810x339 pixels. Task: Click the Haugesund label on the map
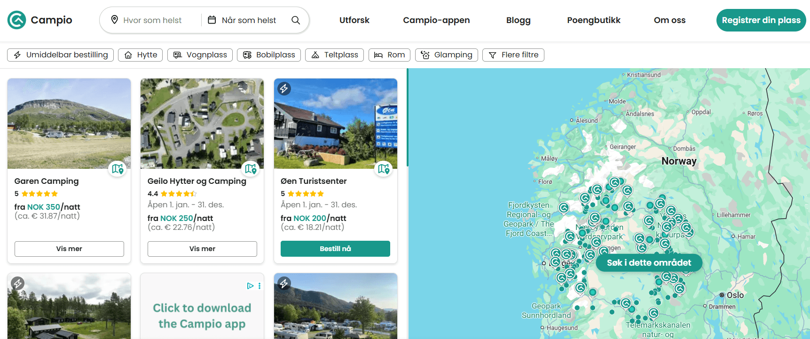pos(562,328)
